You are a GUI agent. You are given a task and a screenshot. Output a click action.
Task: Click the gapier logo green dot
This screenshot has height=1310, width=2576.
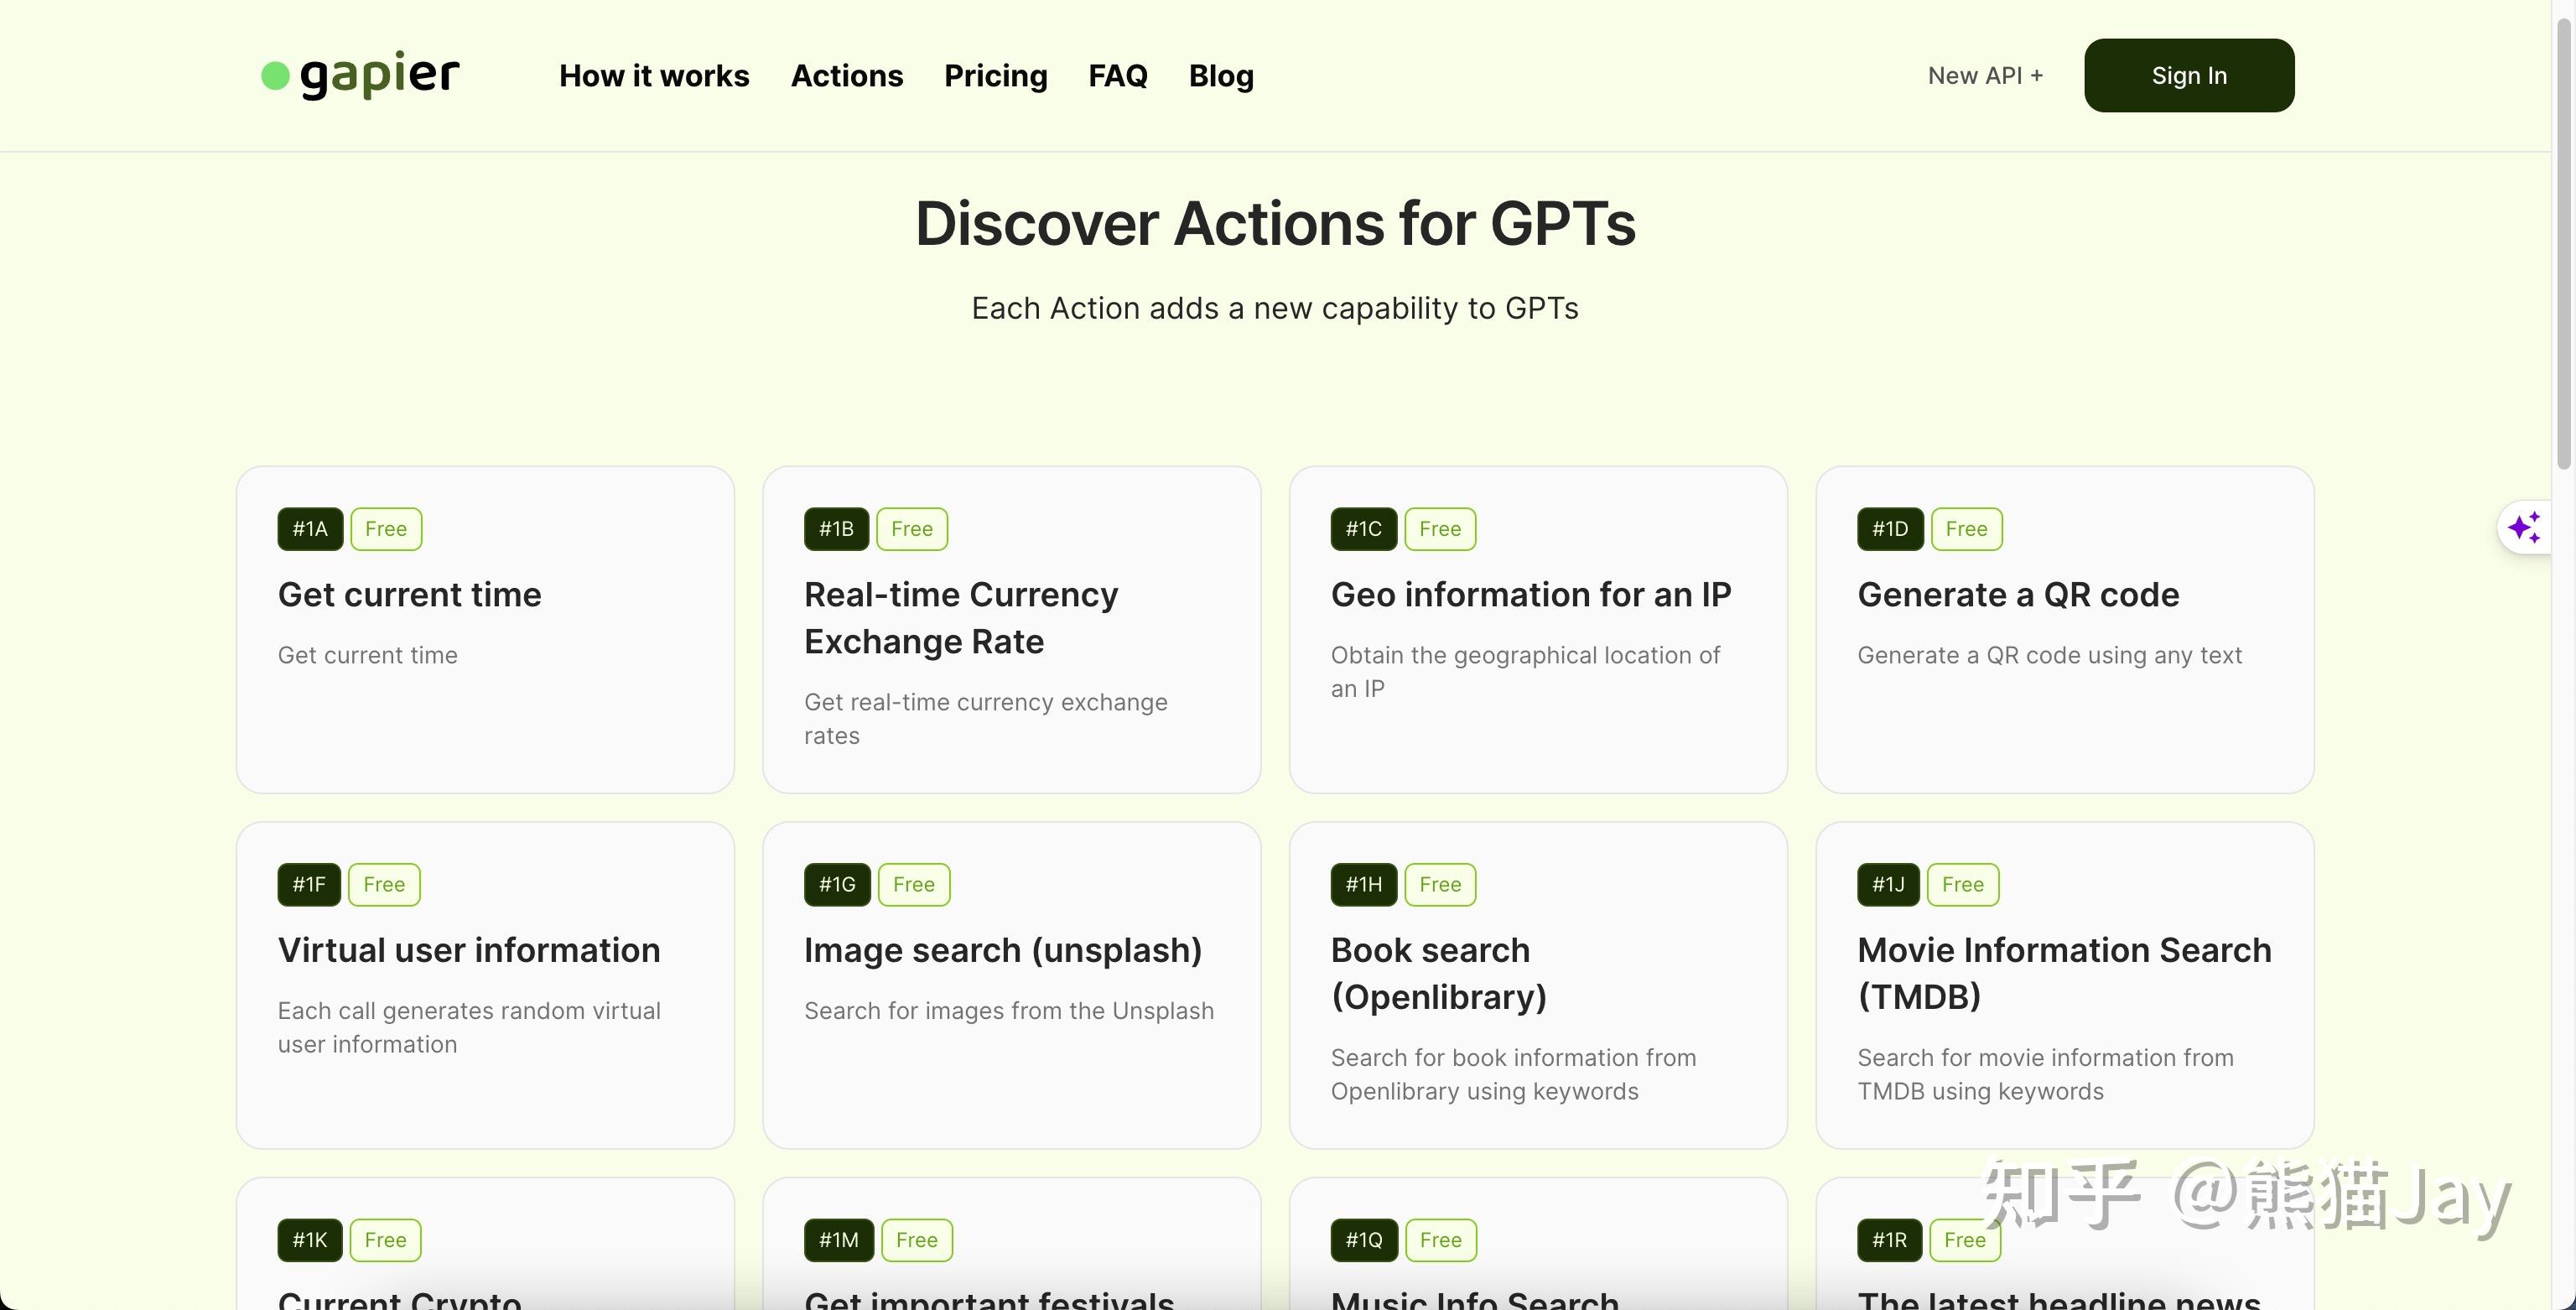pyautogui.click(x=275, y=76)
